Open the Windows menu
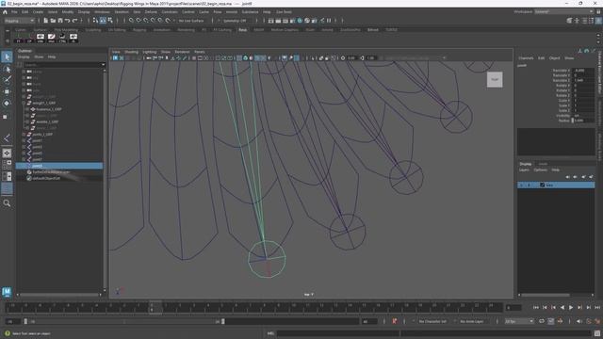 pos(102,12)
